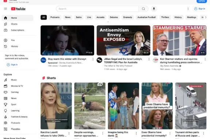Select the Satire filter chip
210x139 pixels.
[x=79, y=18]
